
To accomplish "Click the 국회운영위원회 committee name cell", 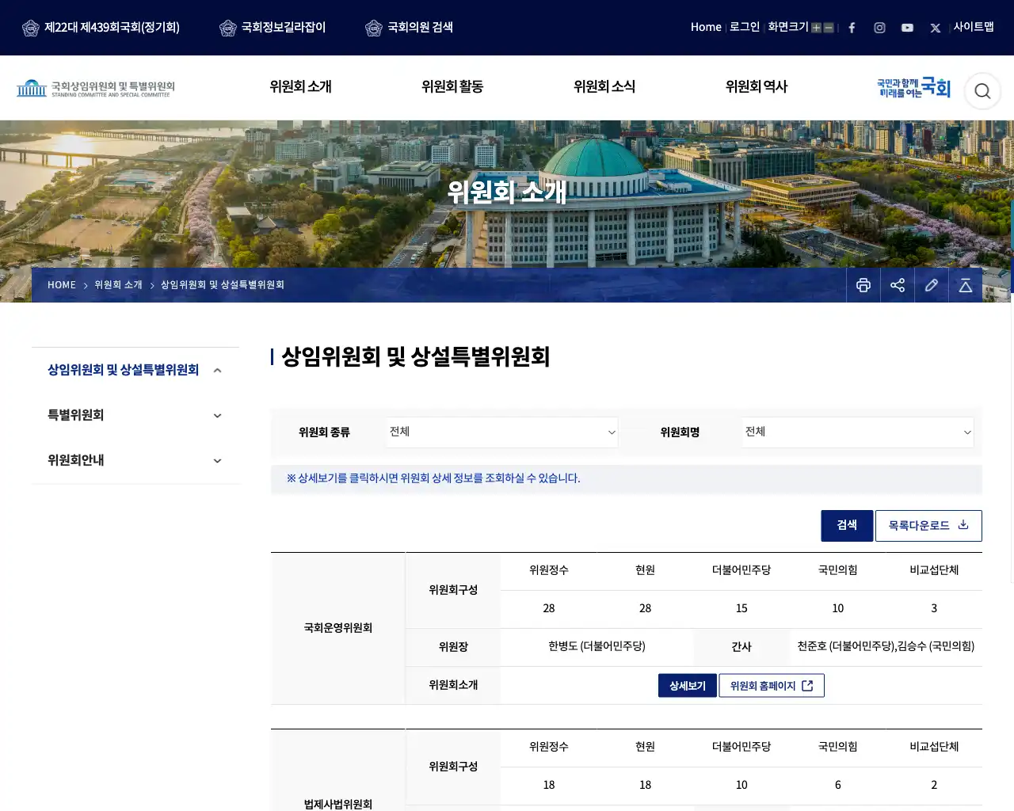I will [338, 628].
